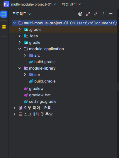Select the module-library module folder

pyautogui.click(x=42, y=68)
